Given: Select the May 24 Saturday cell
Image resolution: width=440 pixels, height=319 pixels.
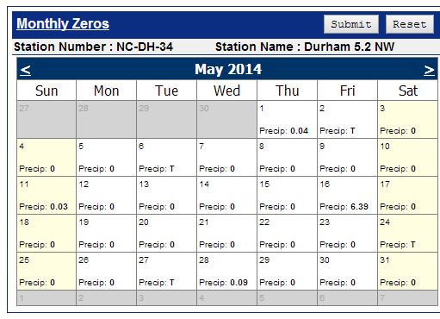Looking at the screenshot, I should point(407,234).
